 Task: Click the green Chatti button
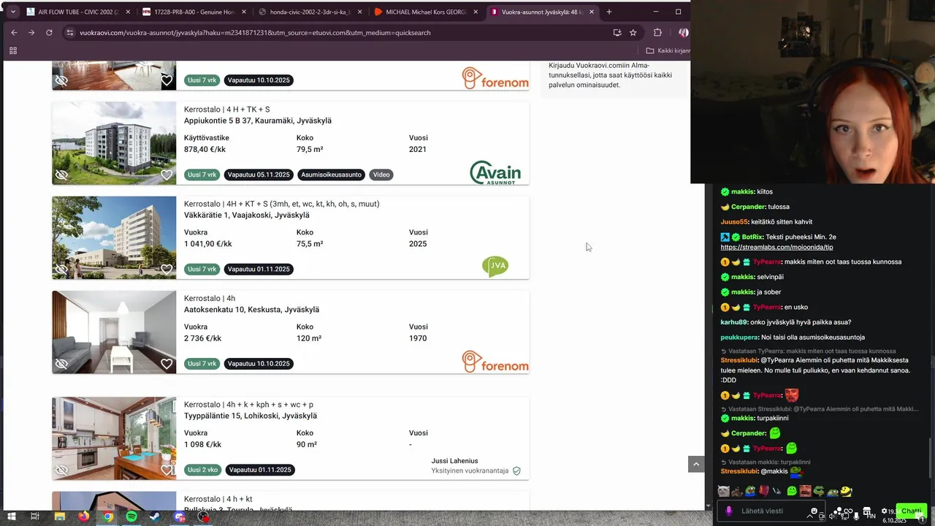(x=911, y=511)
